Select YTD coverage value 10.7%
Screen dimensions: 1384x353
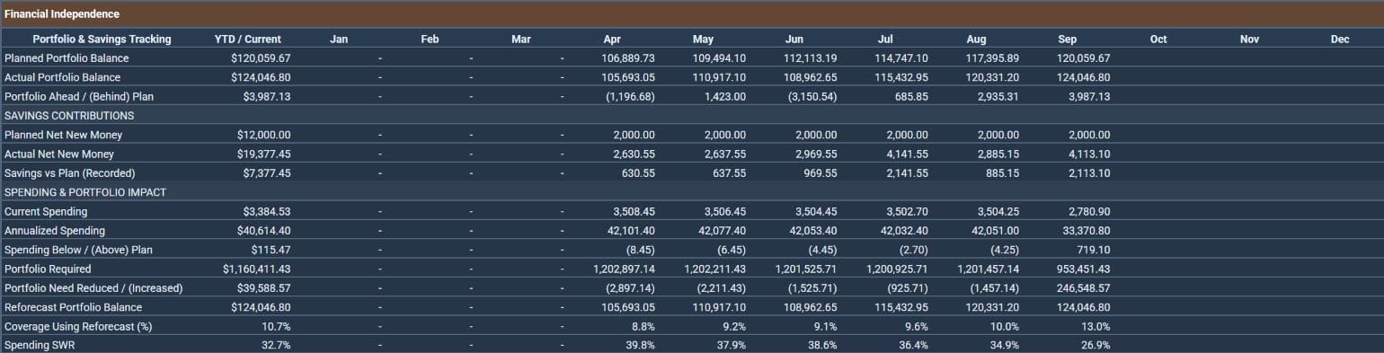pos(276,326)
